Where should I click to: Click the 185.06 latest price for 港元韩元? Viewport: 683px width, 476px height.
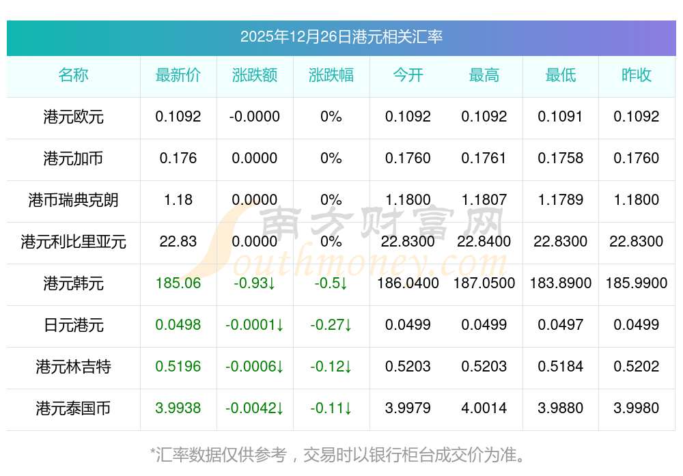pyautogui.click(x=178, y=283)
